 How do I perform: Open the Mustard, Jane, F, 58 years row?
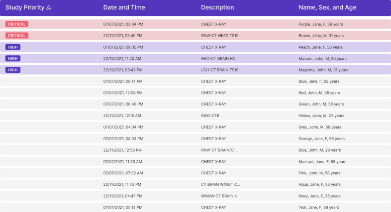(322, 162)
